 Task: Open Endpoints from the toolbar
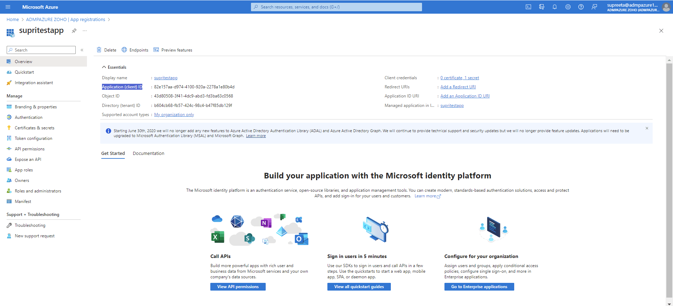point(135,50)
